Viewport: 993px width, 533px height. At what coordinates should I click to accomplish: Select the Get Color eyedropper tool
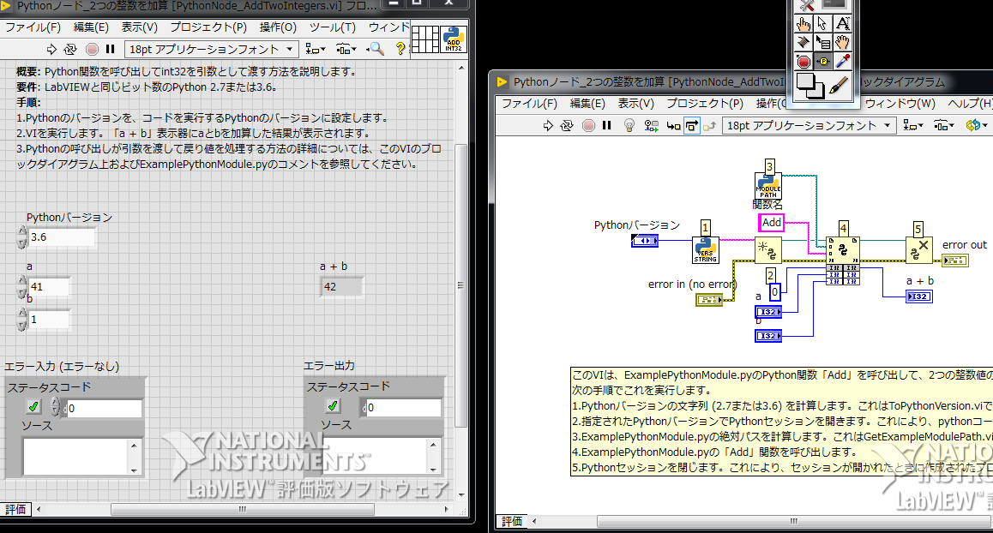[841, 61]
